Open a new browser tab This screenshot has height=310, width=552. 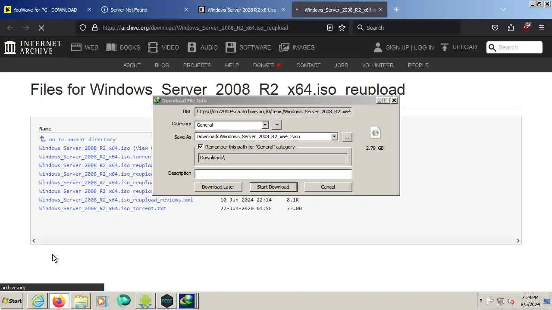coord(396,9)
